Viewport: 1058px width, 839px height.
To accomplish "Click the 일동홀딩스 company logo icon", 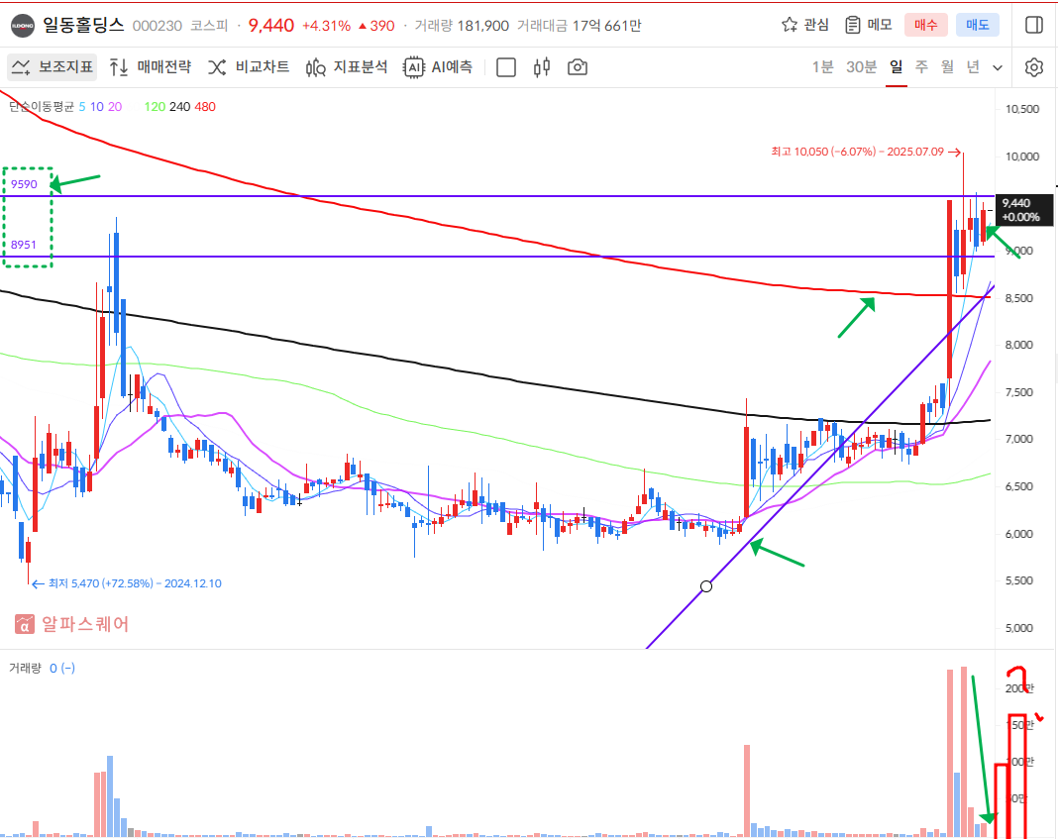I will [23, 26].
